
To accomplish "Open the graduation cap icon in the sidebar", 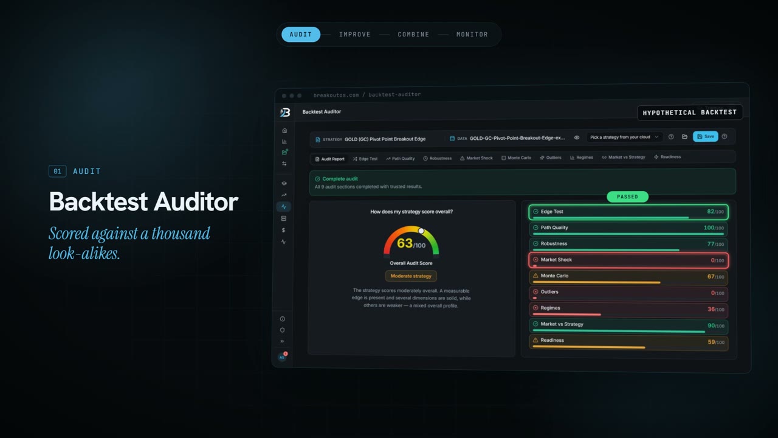I will 284,183.
